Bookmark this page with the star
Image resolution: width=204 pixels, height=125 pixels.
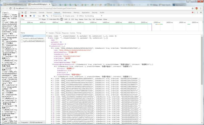[x=192, y=8]
